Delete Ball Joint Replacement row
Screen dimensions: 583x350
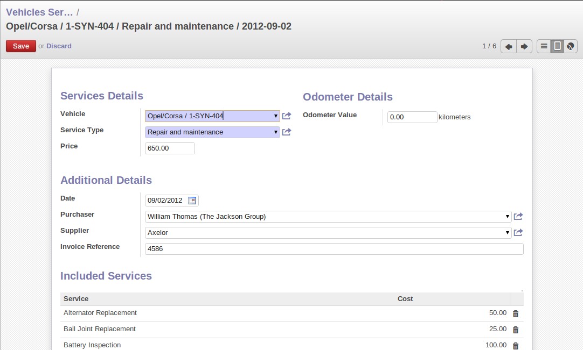(x=516, y=330)
